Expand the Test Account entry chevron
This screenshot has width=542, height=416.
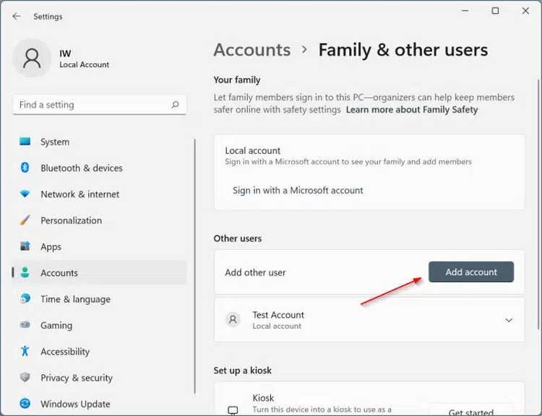[x=509, y=320]
